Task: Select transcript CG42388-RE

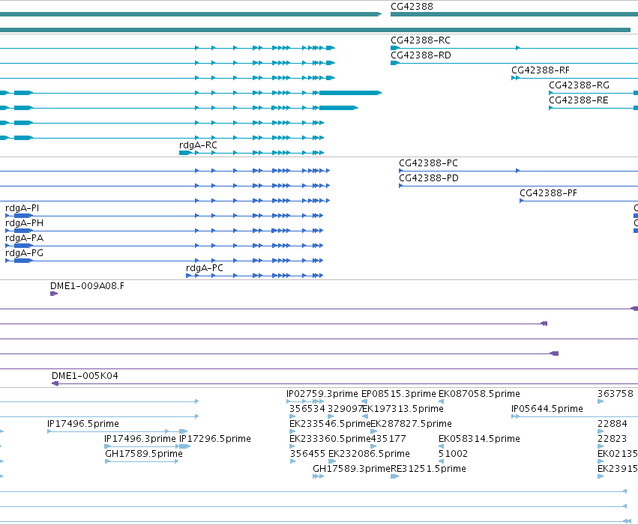Action: [579, 100]
